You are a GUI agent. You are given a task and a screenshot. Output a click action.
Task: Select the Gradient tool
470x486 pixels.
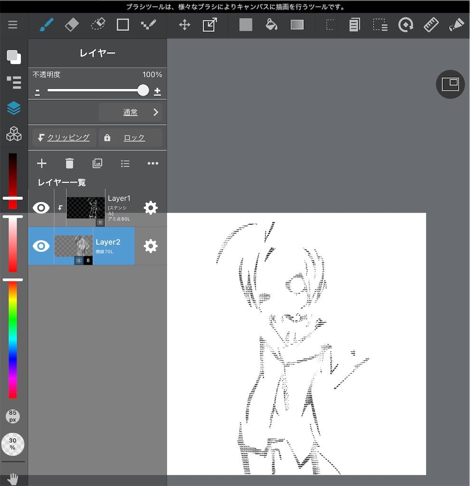click(x=297, y=25)
